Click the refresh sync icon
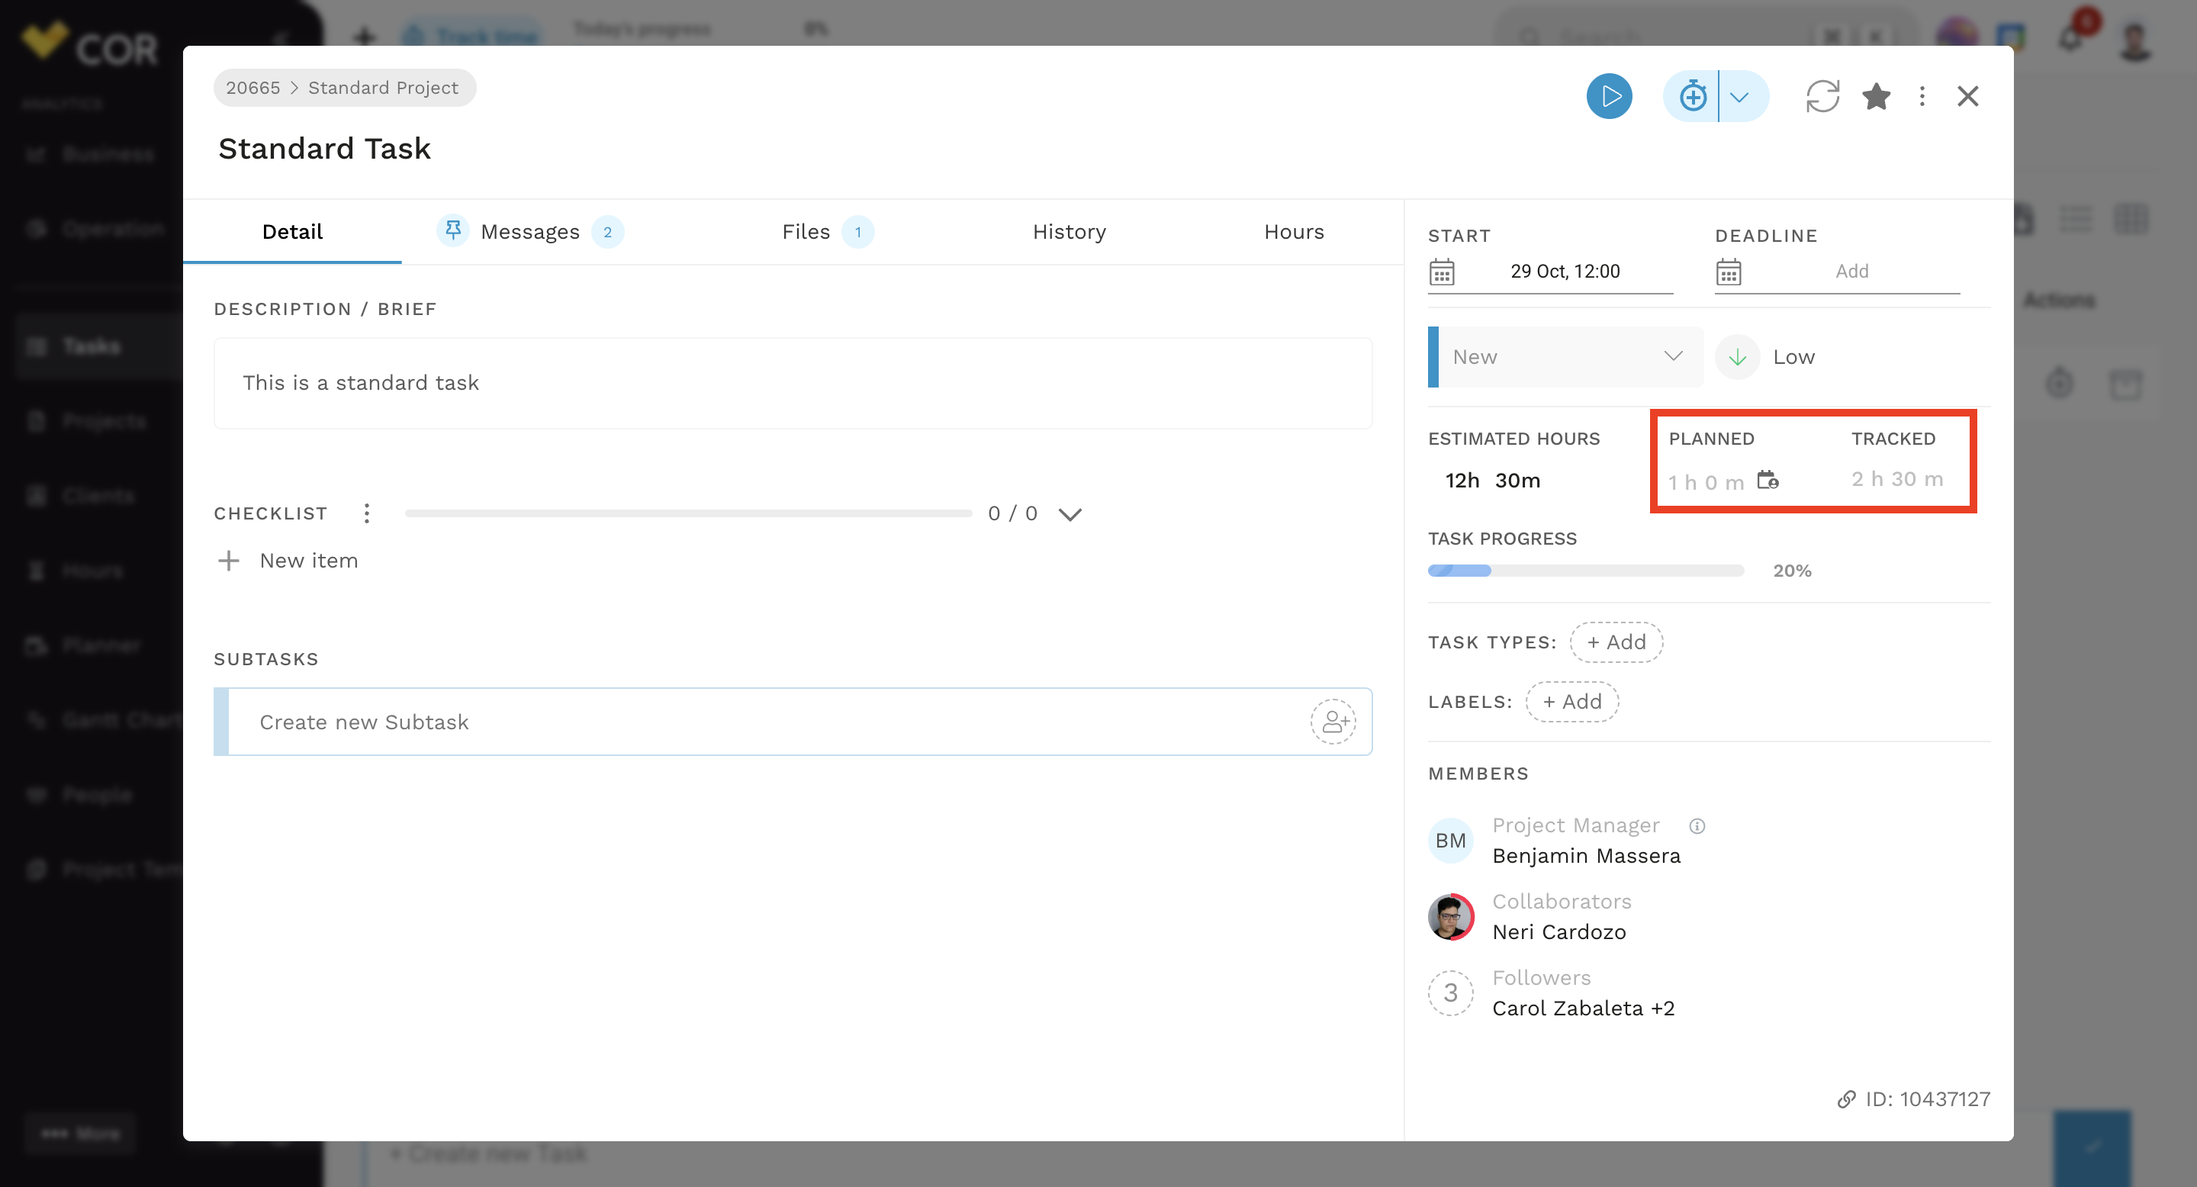2197x1187 pixels. (x=1822, y=96)
